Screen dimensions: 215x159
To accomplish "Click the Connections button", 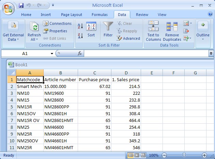I will pyautogui.click(x=57, y=23).
